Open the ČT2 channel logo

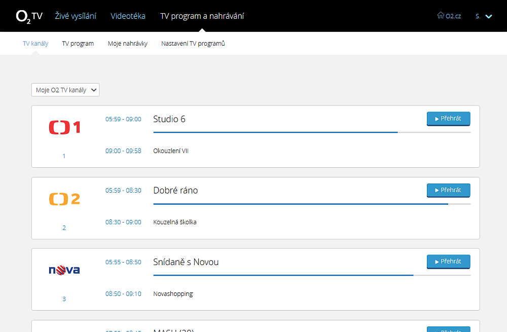(64, 199)
